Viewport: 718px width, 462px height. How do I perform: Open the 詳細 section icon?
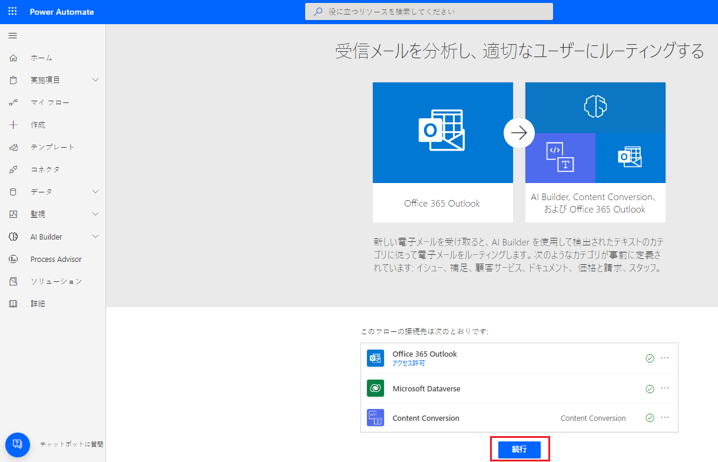13,303
